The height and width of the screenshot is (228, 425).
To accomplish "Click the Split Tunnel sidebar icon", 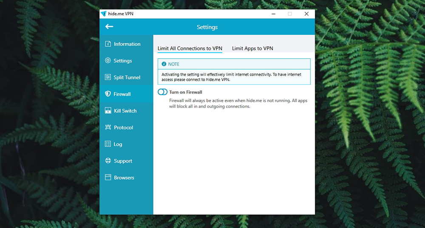I will click(108, 77).
